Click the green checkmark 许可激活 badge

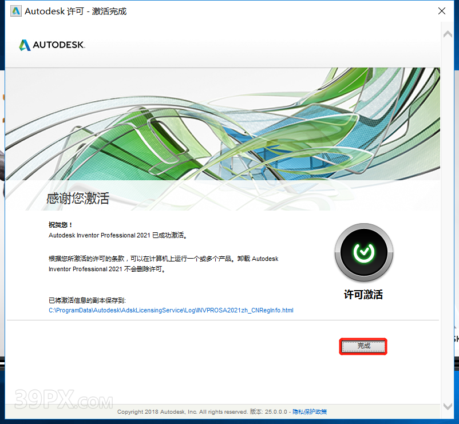coord(363,252)
